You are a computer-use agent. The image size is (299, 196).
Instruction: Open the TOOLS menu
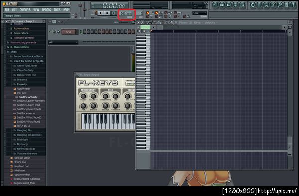point(57,10)
